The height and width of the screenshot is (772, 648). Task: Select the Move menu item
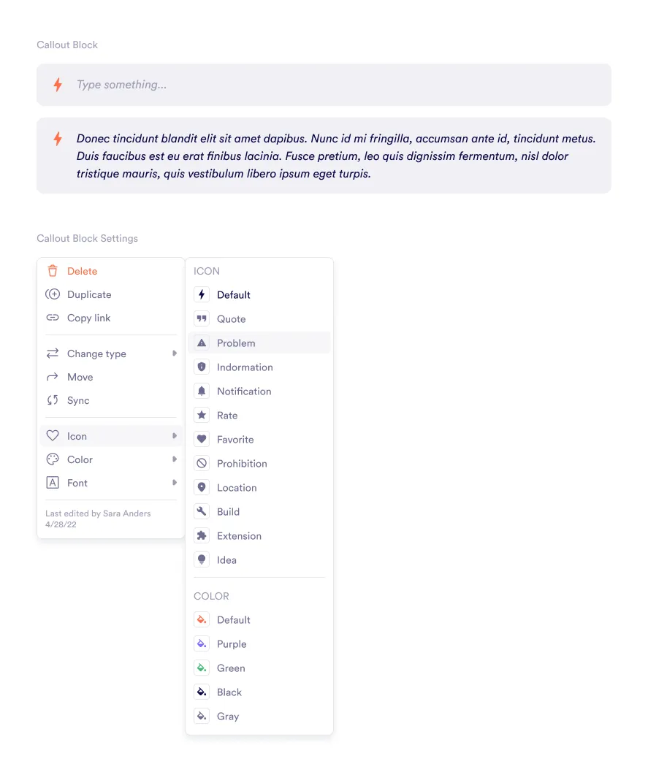point(80,377)
